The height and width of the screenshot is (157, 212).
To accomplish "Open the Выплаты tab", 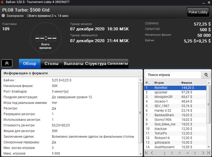I will coord(74,64).
